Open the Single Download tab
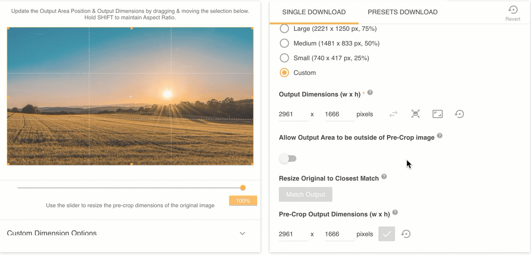 (x=314, y=12)
